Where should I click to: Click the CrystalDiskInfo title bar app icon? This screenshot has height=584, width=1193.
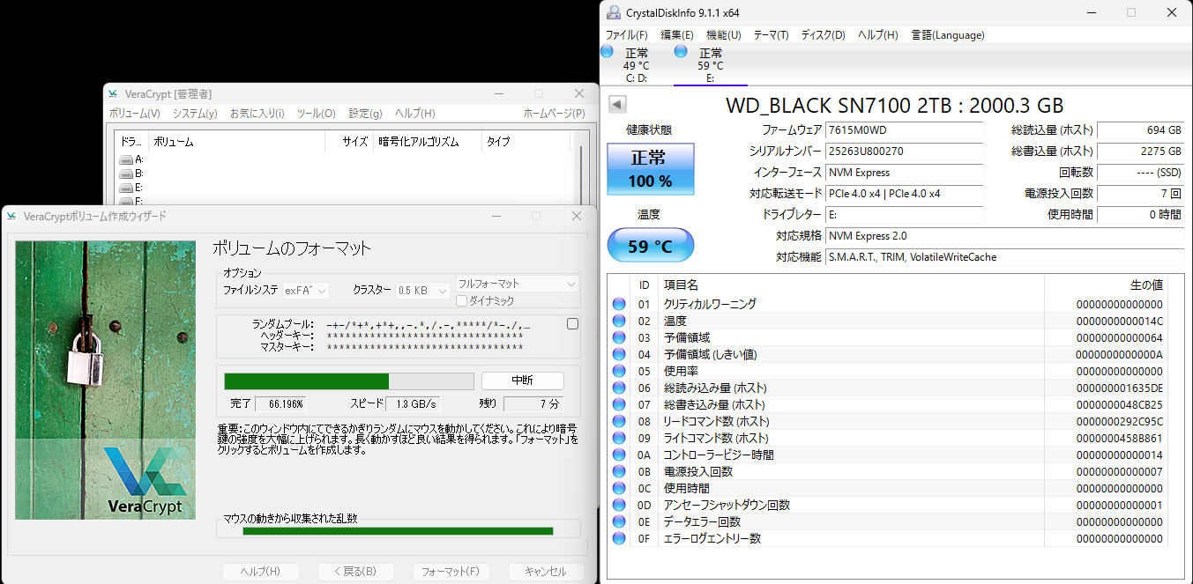tap(614, 11)
